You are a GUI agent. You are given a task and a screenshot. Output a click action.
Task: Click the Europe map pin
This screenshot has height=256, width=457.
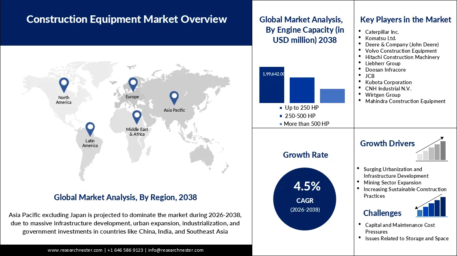pyautogui.click(x=133, y=85)
